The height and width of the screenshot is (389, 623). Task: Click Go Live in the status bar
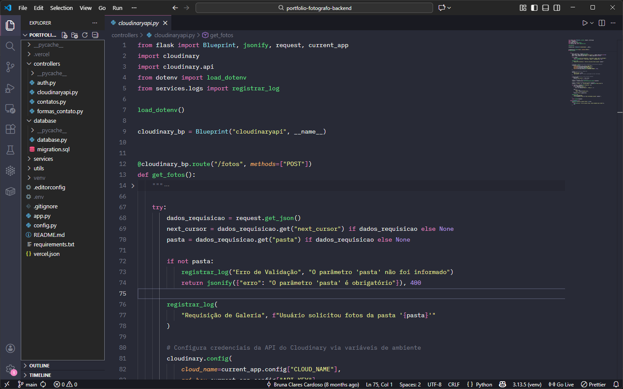(x=561, y=384)
